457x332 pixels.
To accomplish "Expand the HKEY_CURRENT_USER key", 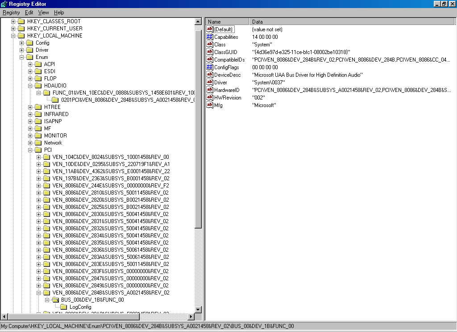I will tap(13, 29).
